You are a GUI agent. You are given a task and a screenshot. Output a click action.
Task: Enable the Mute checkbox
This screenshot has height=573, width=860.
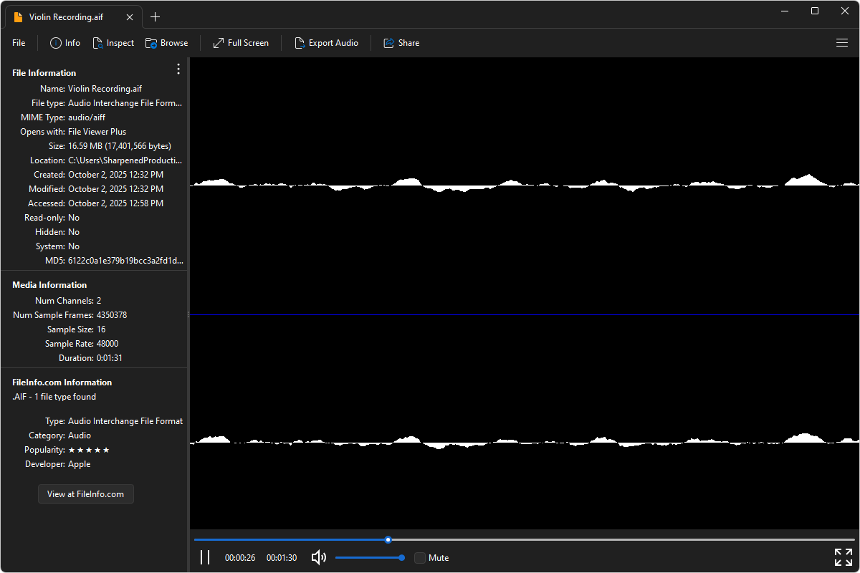(x=420, y=557)
